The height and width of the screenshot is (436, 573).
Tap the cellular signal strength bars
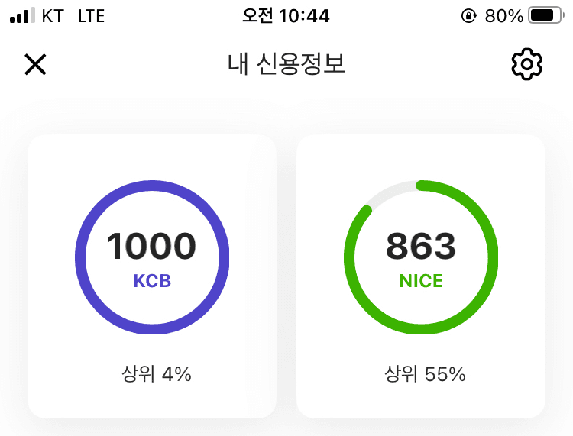[22, 15]
